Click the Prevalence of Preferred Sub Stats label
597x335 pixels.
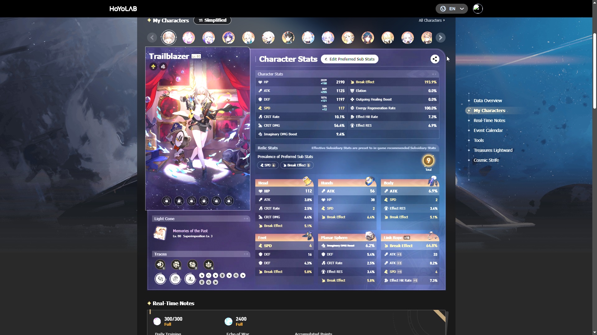[285, 157]
